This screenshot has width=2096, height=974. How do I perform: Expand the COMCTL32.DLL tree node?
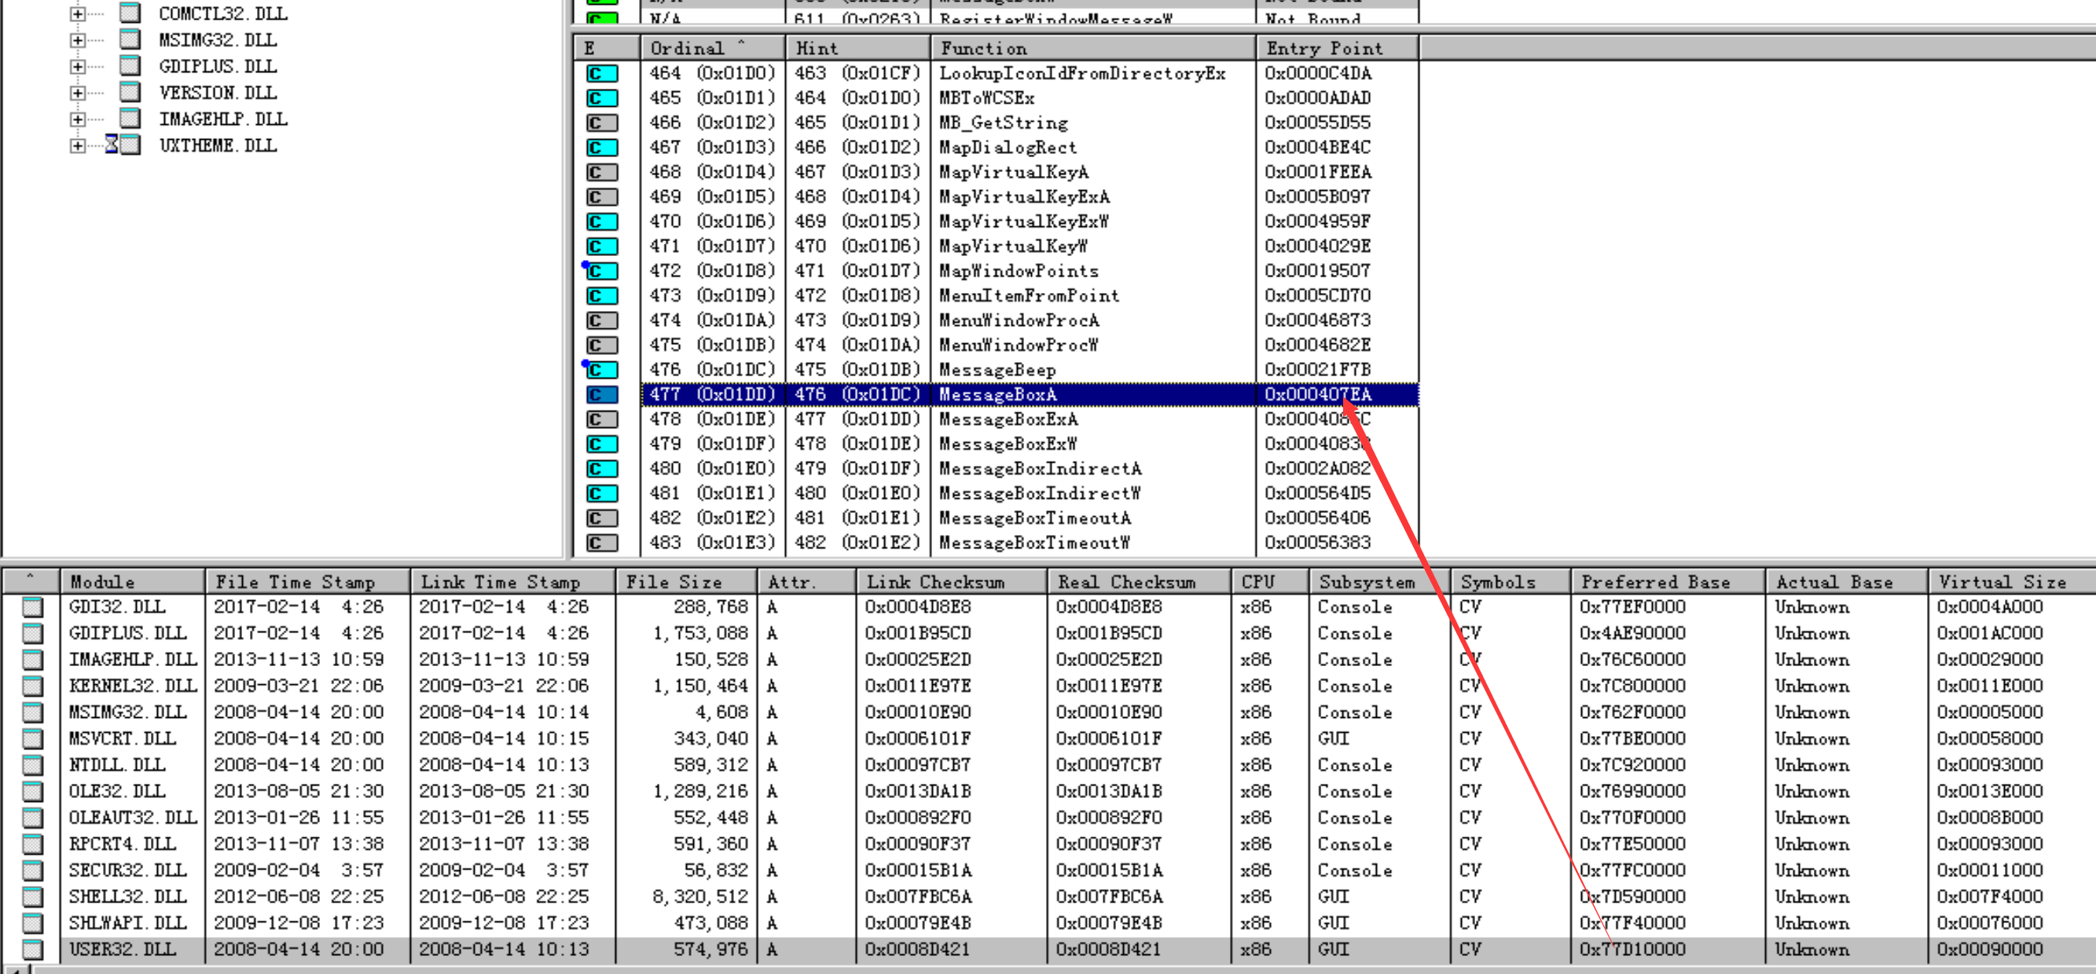coord(77,14)
